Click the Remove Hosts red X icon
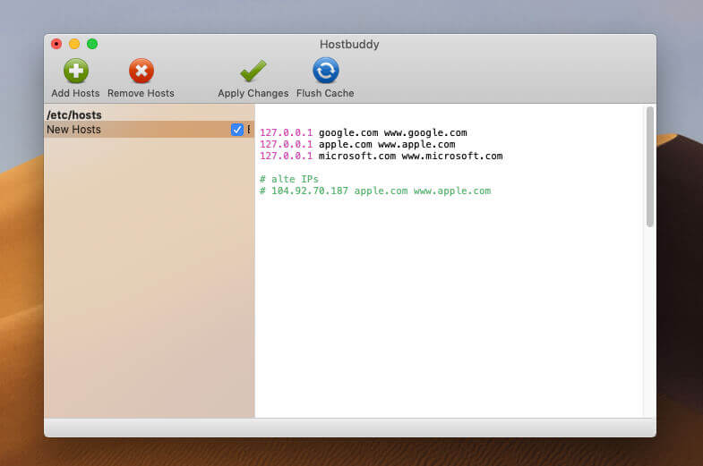This screenshot has width=703, height=466. click(141, 71)
